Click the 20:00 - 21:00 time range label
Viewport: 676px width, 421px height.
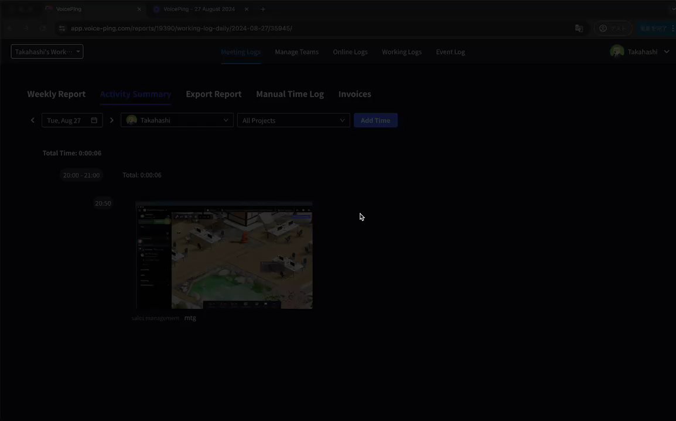point(81,175)
